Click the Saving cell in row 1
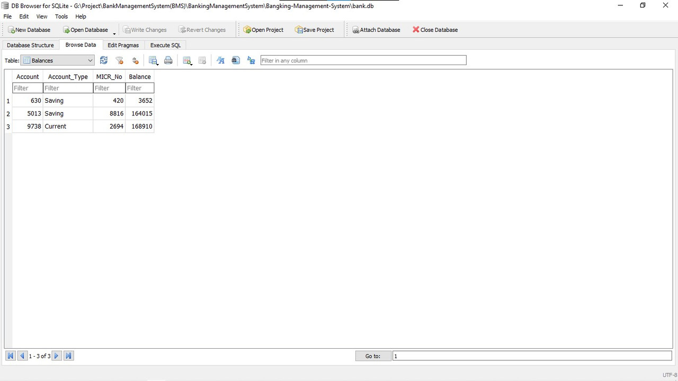This screenshot has height=381, width=678. [x=68, y=101]
